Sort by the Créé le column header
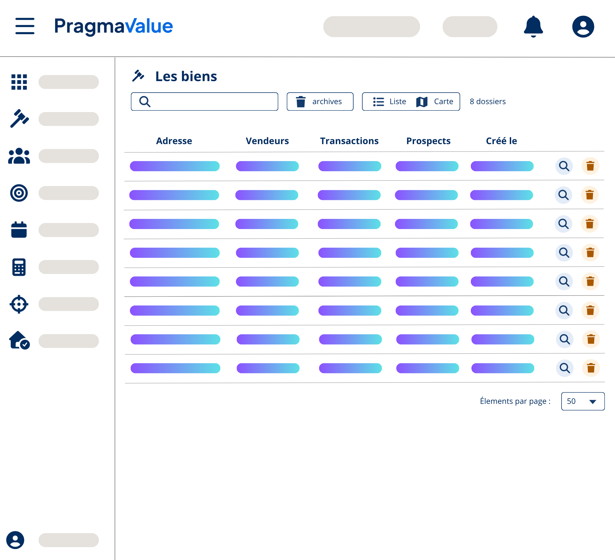This screenshot has width=615, height=560. click(x=501, y=141)
